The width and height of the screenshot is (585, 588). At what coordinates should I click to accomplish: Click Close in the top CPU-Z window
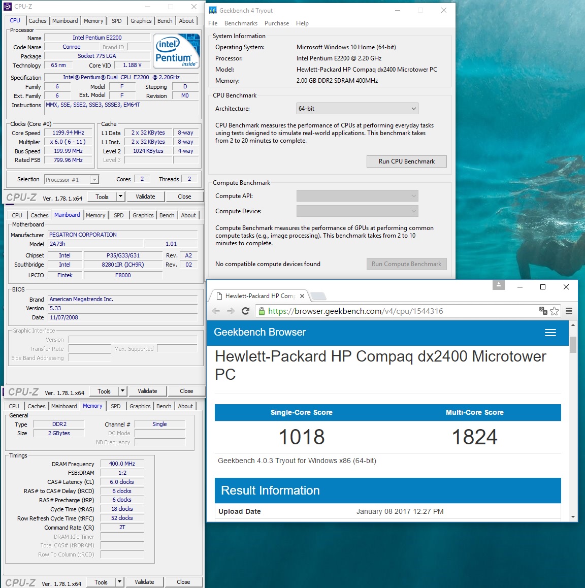[x=184, y=197]
